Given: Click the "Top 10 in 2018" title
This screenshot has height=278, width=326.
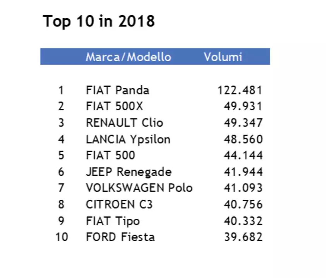Looking at the screenshot, I should point(99,21).
